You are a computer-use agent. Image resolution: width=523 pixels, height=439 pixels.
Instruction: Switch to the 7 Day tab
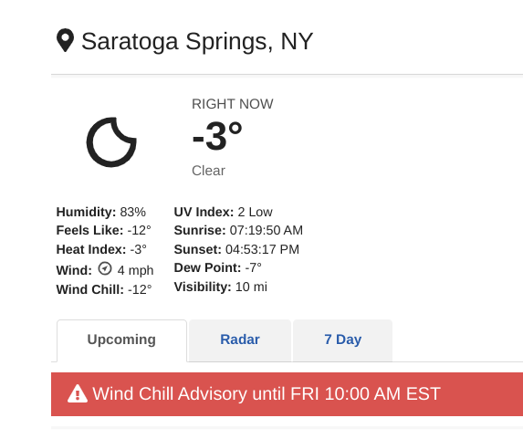(342, 340)
